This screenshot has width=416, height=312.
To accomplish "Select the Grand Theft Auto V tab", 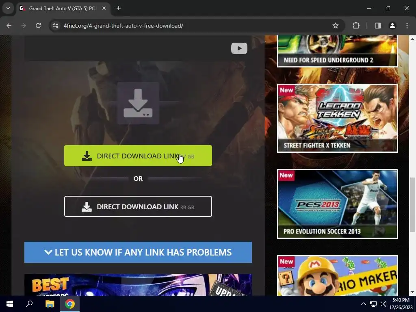I will click(62, 9).
